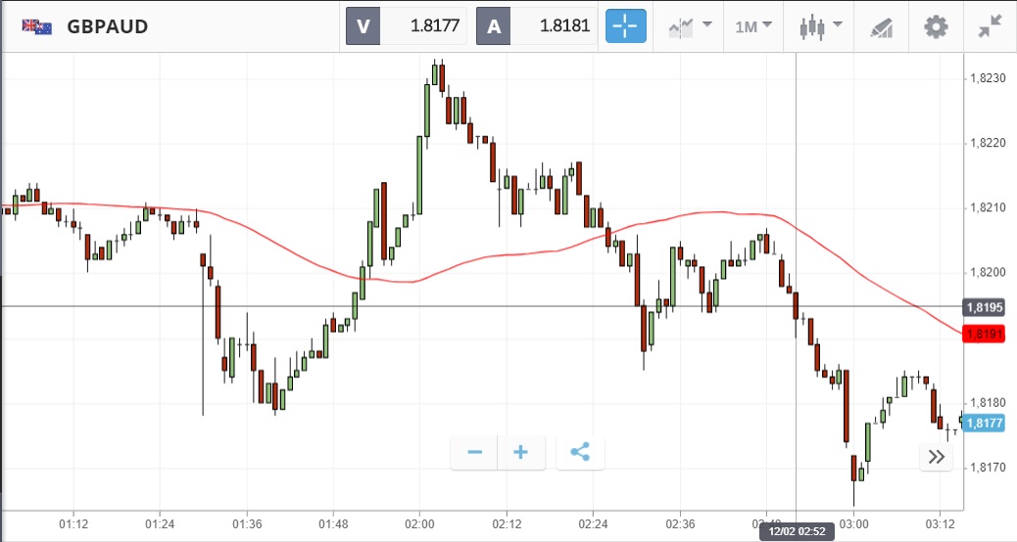Click the gray 1,8195 crosshair price label

point(983,307)
